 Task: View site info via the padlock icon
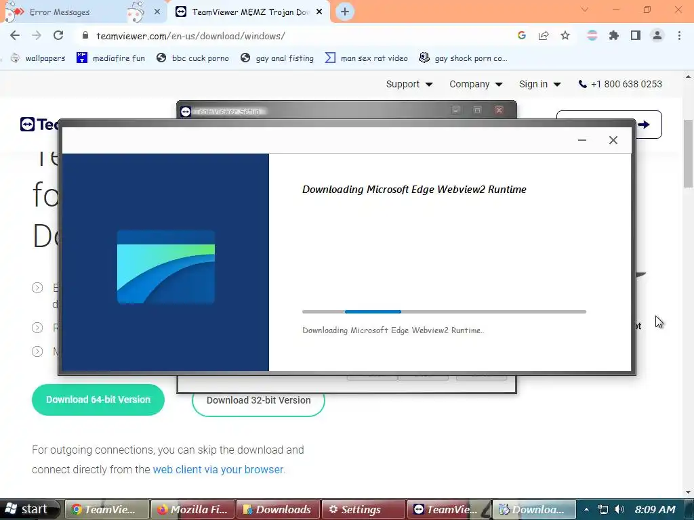pos(85,36)
